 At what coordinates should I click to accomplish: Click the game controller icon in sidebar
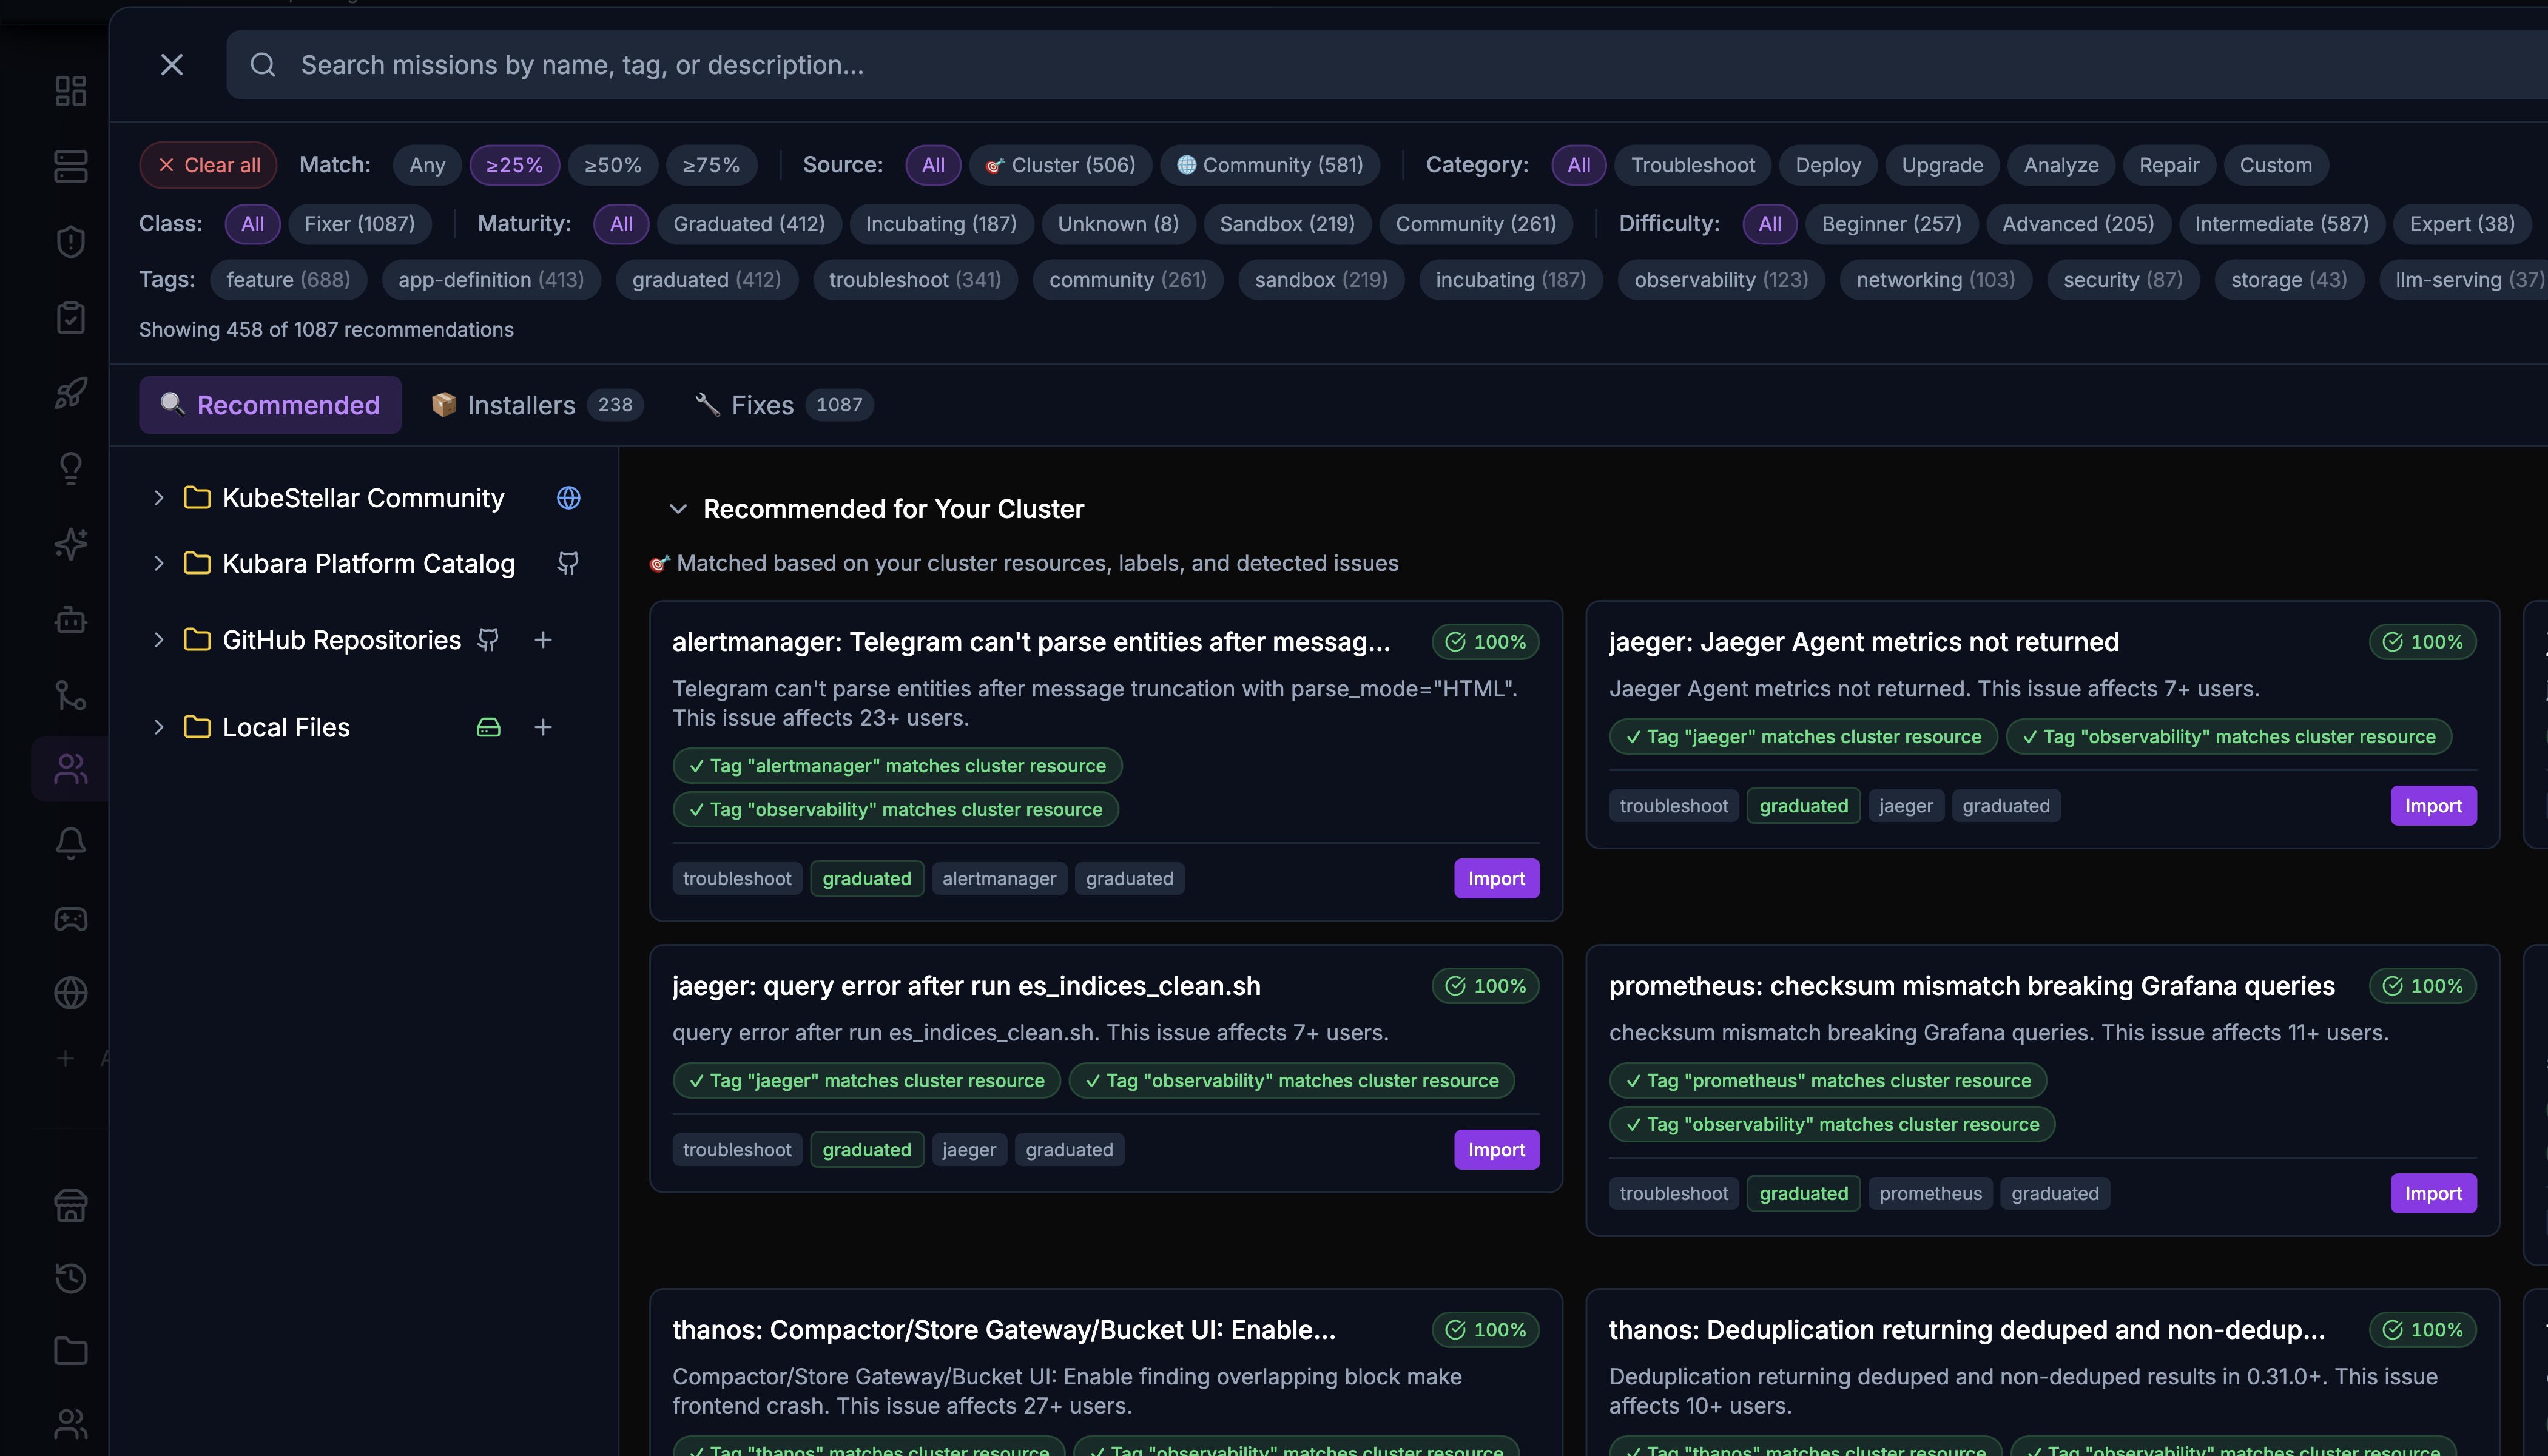click(70, 919)
